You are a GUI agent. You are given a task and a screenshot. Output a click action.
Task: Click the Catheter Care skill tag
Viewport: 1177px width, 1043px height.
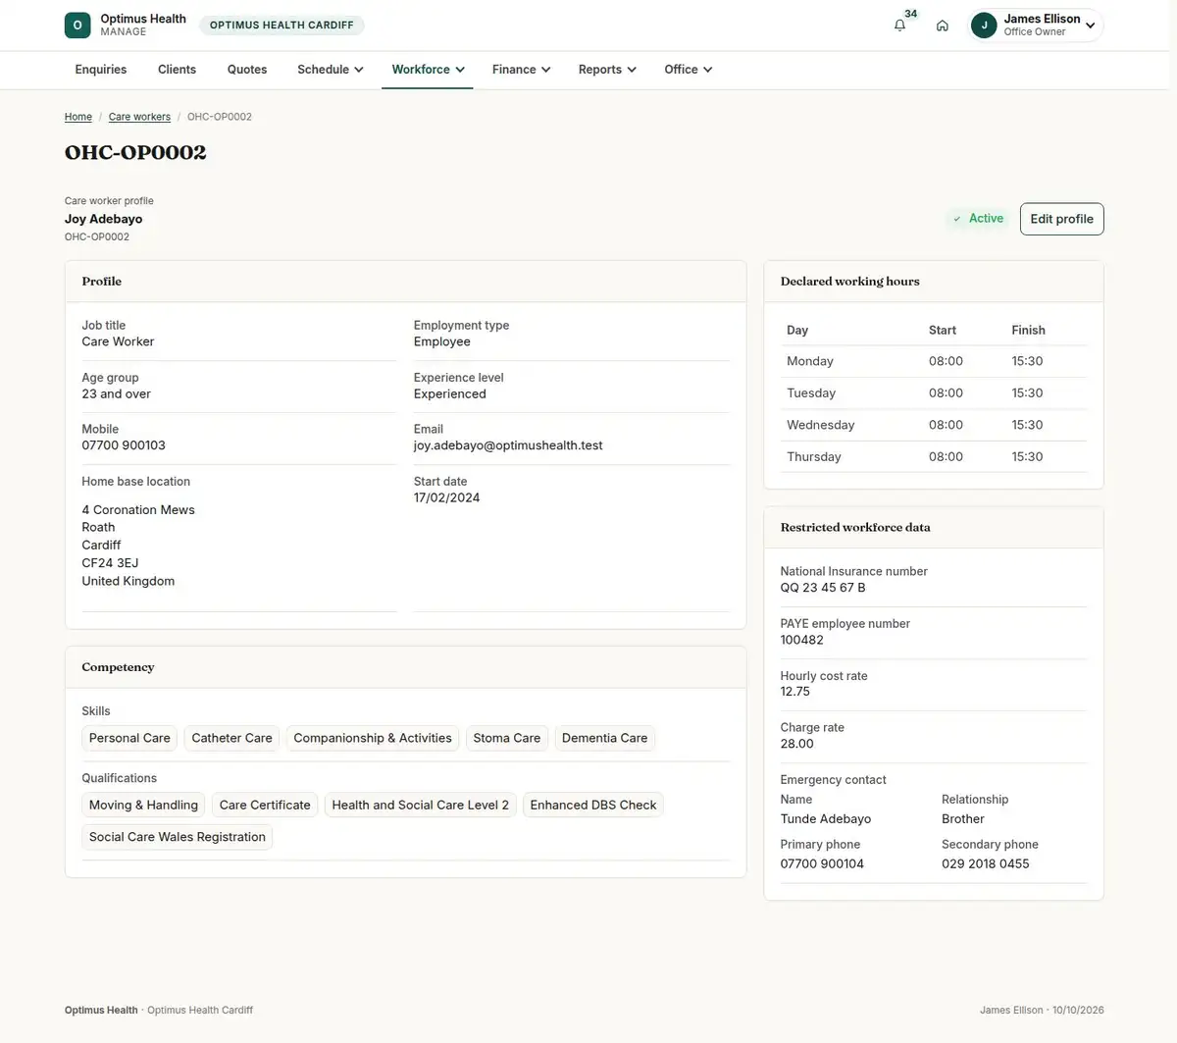coord(231,739)
